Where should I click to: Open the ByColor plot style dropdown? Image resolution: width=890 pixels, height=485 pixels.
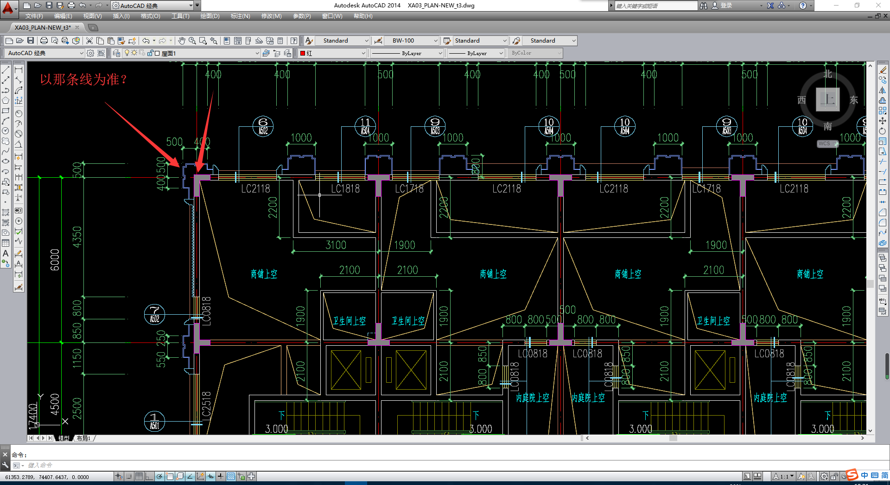(535, 53)
